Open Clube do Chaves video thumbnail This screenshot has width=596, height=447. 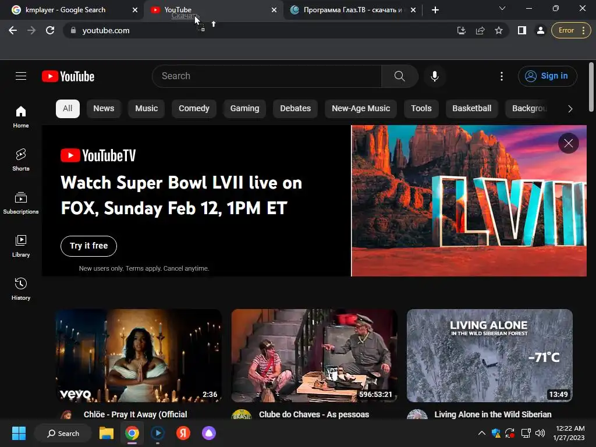[x=314, y=356]
